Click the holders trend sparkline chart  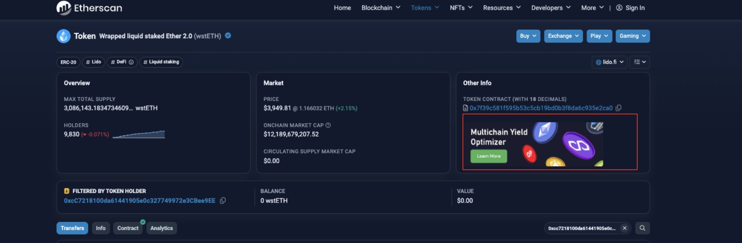139,134
